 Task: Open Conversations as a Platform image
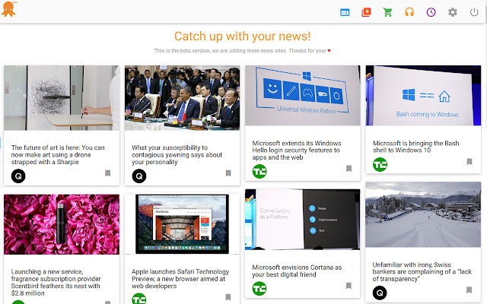303,220
